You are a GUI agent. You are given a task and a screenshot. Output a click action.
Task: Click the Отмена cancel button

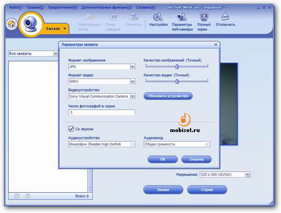point(196,159)
